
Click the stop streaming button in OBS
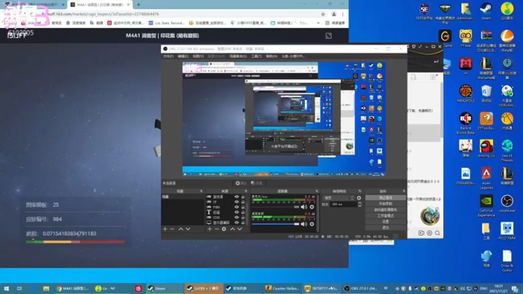coord(386,198)
